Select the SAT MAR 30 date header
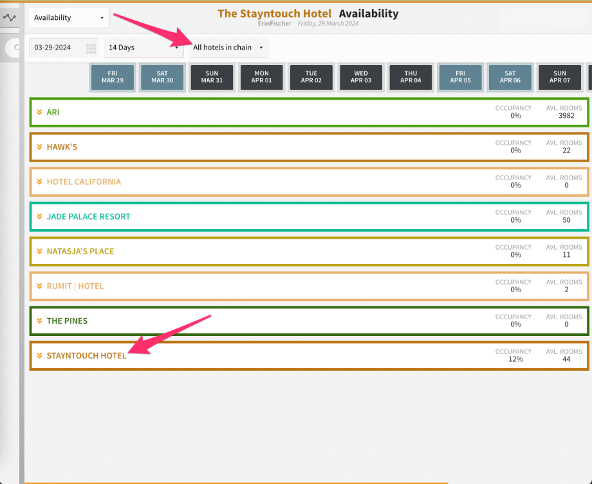 click(162, 77)
